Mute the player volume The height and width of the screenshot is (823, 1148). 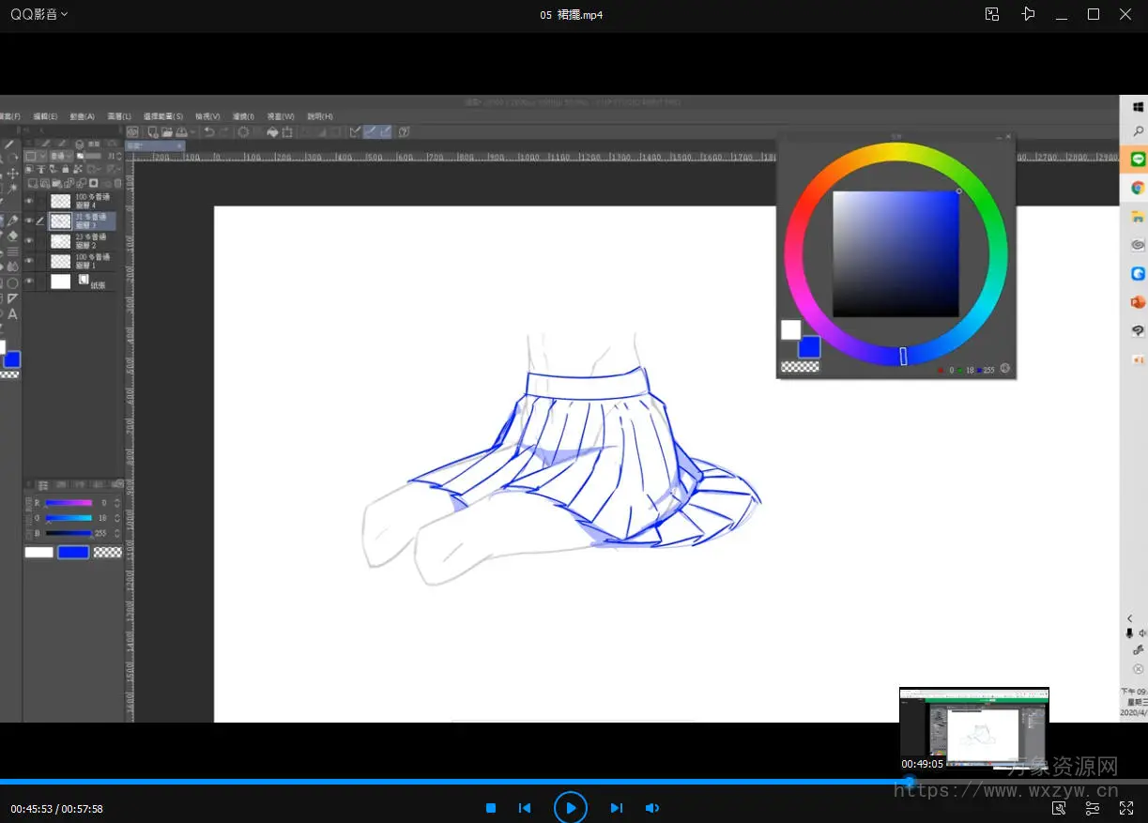point(652,808)
